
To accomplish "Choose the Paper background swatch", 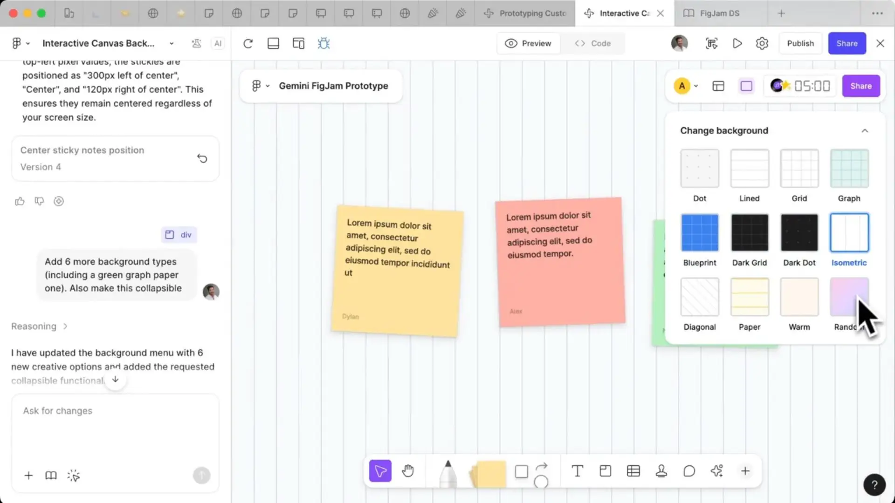I will [x=749, y=297].
